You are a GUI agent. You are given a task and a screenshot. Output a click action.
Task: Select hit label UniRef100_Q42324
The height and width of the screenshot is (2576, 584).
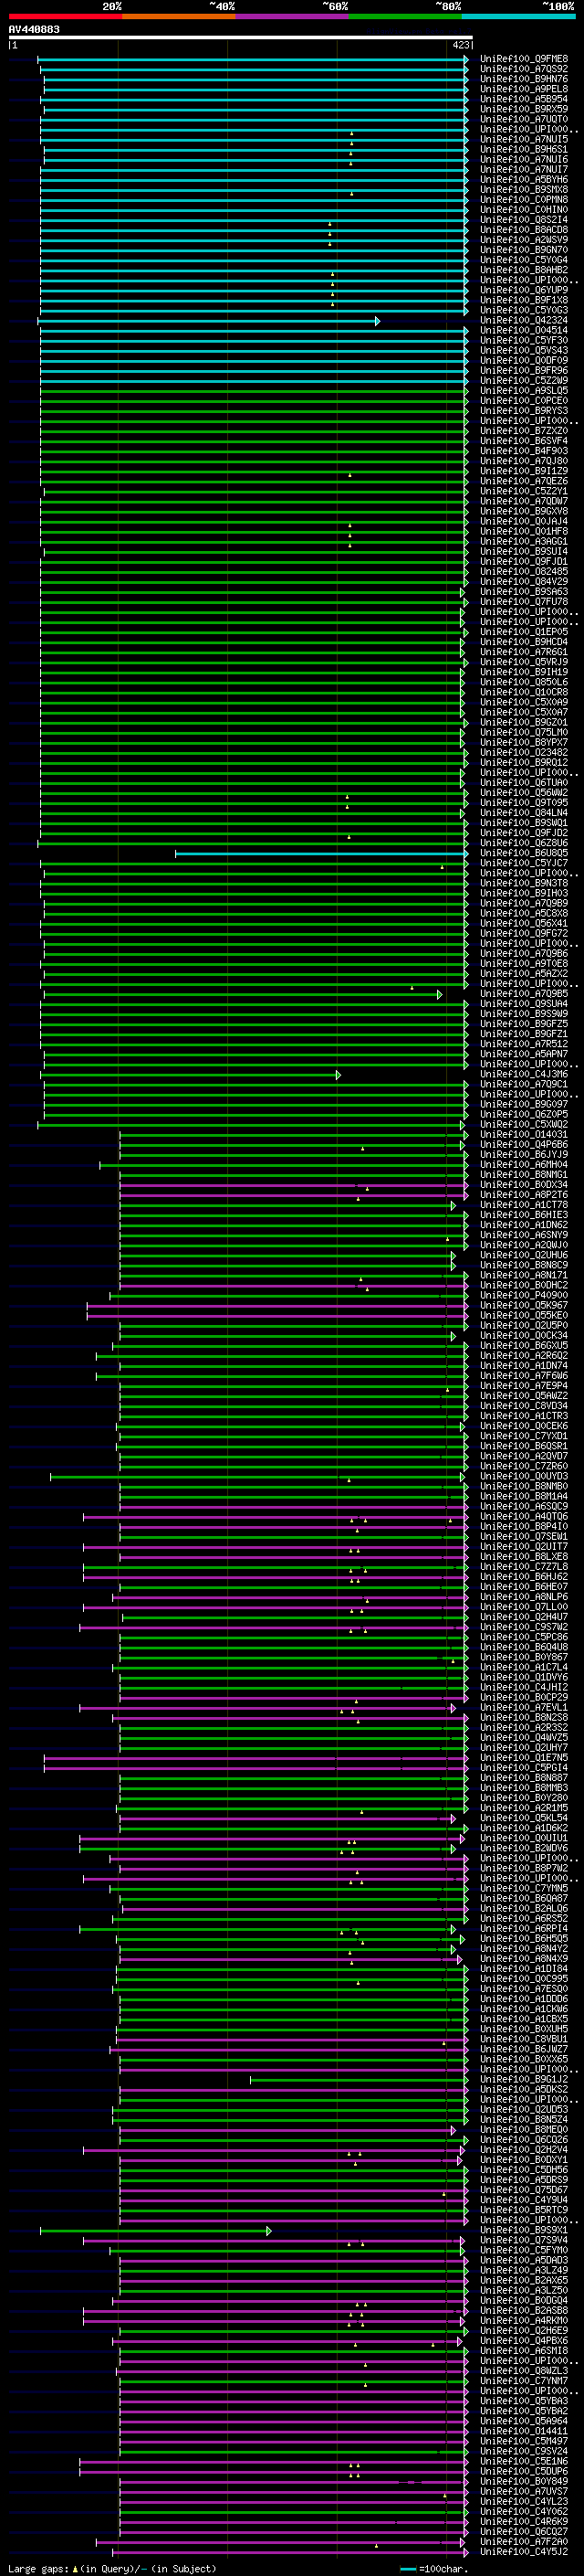pos(524,320)
